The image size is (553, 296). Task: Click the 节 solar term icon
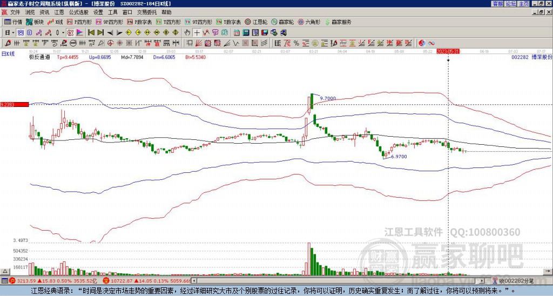[215, 33]
